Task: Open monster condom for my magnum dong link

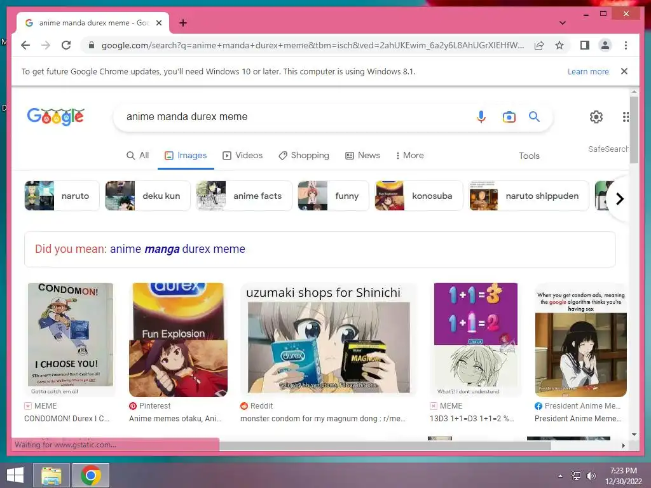Action: [x=323, y=419]
